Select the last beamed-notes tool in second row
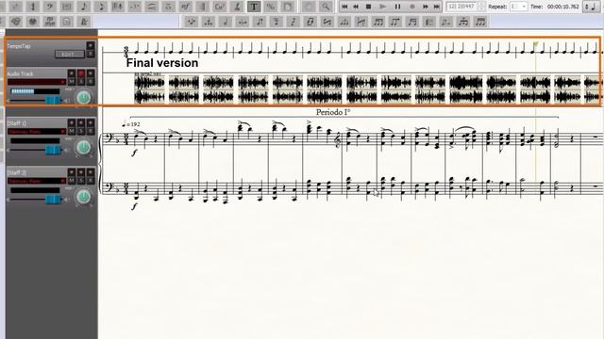Viewport: 604px width, 339px height. 480,22
